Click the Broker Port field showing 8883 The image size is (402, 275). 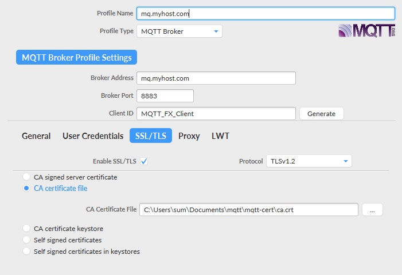pyautogui.click(x=165, y=96)
